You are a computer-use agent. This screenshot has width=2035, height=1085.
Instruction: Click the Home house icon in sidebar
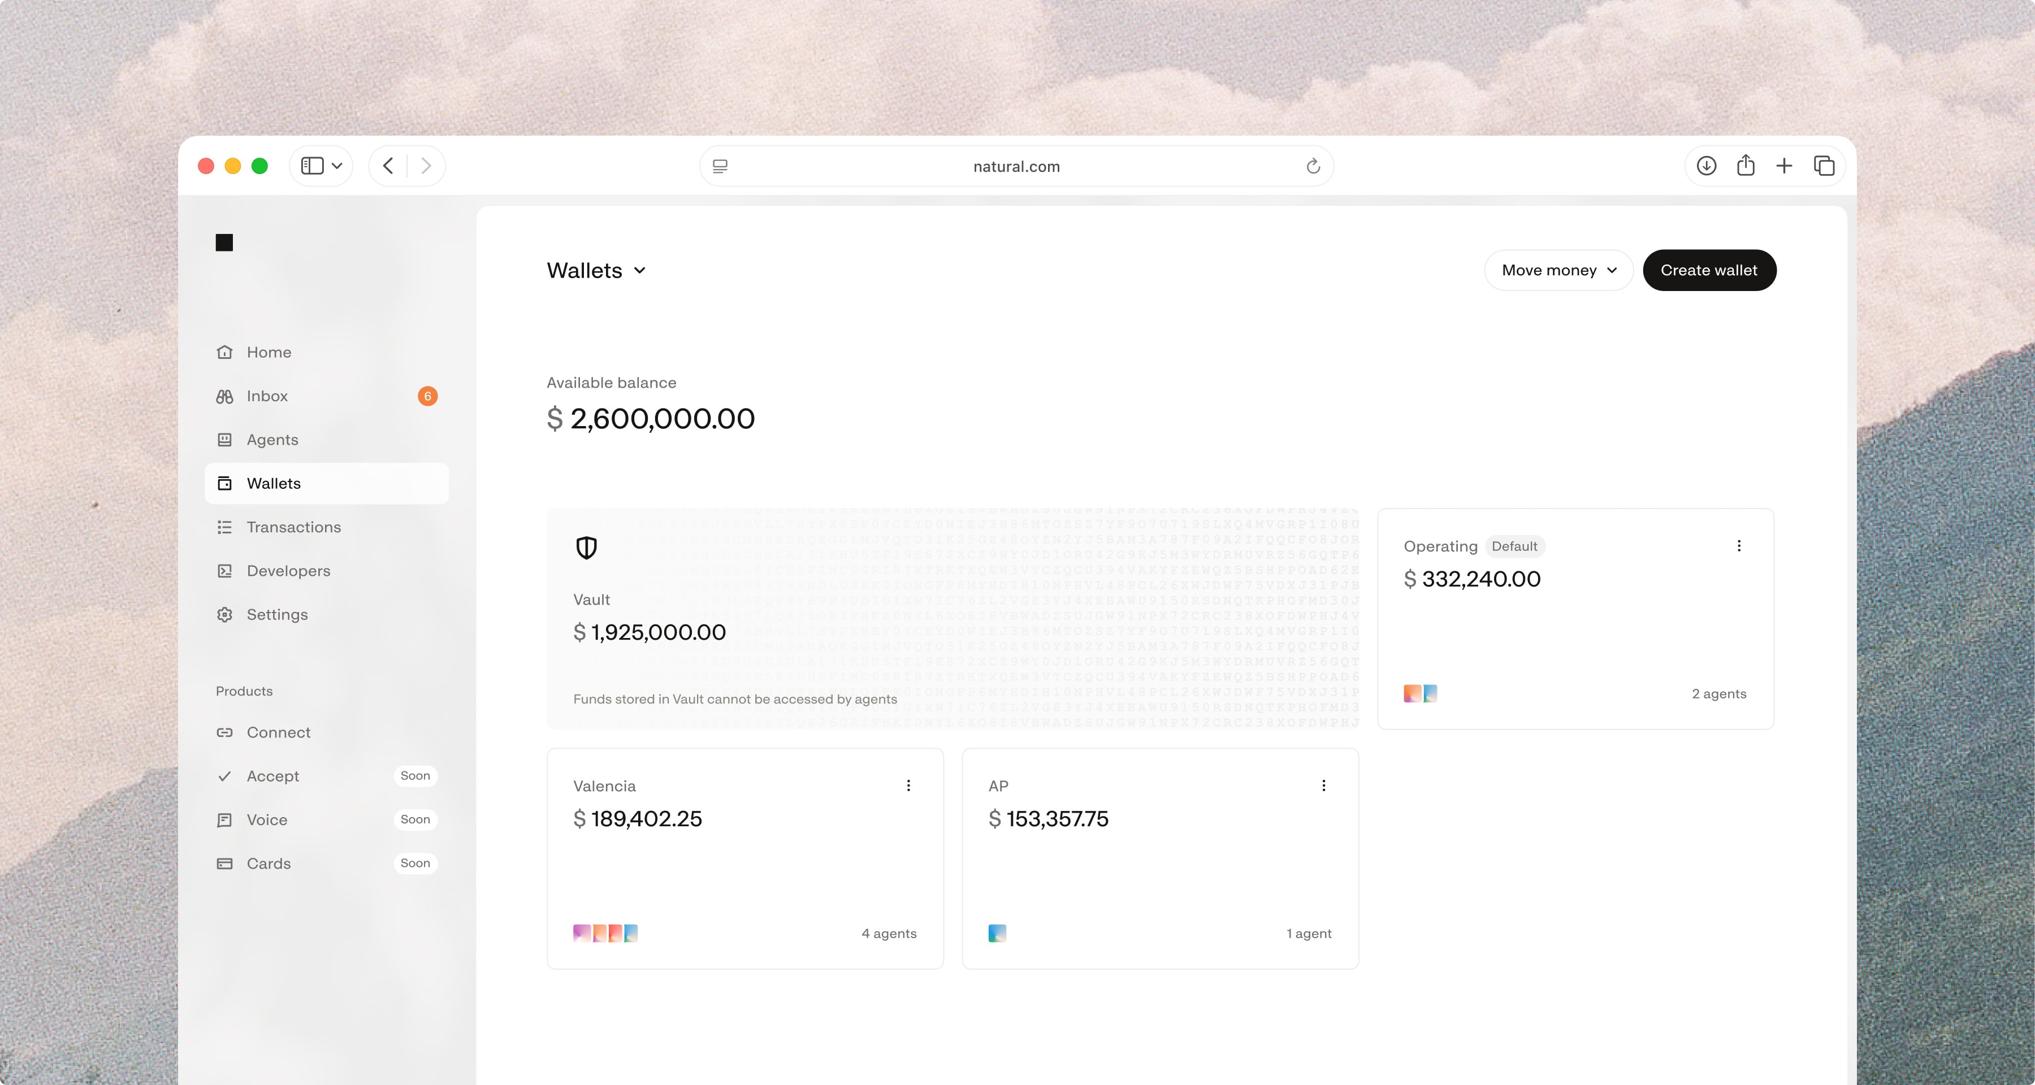click(224, 352)
